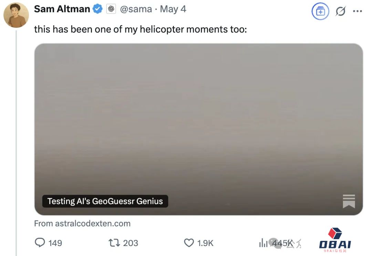This screenshot has height=256, width=372.
Task: Open the three-dot more options menu
Action: coord(358,11)
